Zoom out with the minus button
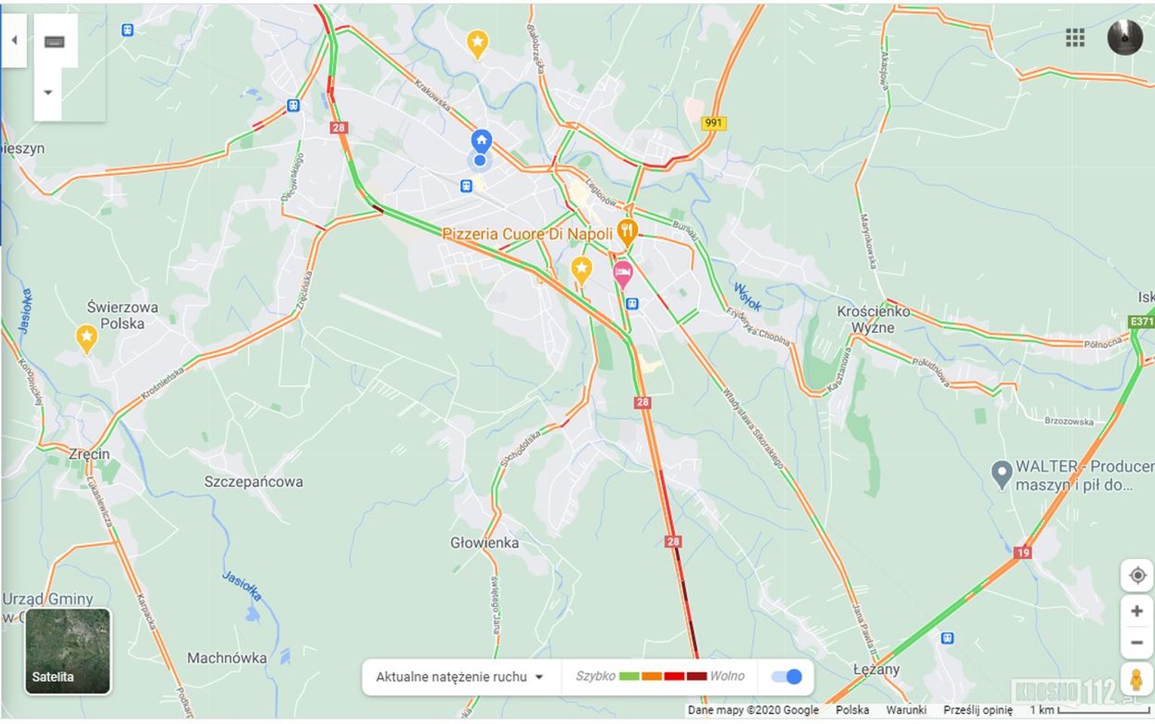 [x=1137, y=643]
